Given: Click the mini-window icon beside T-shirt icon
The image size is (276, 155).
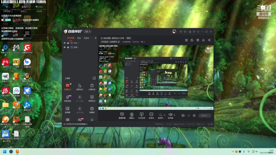Looking at the screenshot, I should [x=190, y=32].
